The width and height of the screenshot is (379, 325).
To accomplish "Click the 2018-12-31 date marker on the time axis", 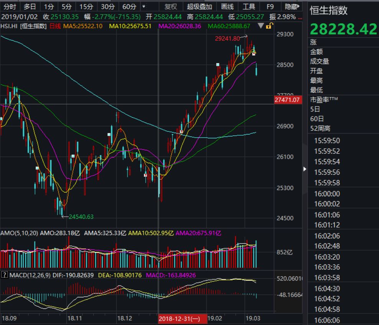I will click(179, 318).
